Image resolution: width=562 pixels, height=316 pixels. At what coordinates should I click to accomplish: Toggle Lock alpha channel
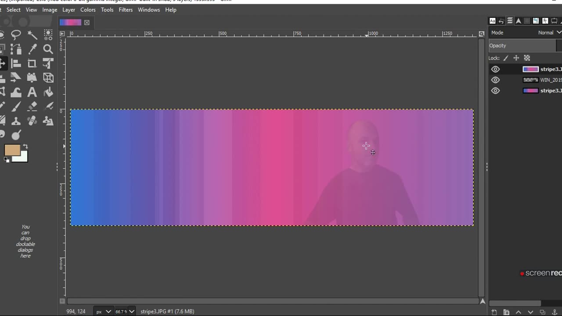click(x=527, y=58)
